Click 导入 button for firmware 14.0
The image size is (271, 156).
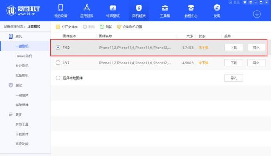256,48
